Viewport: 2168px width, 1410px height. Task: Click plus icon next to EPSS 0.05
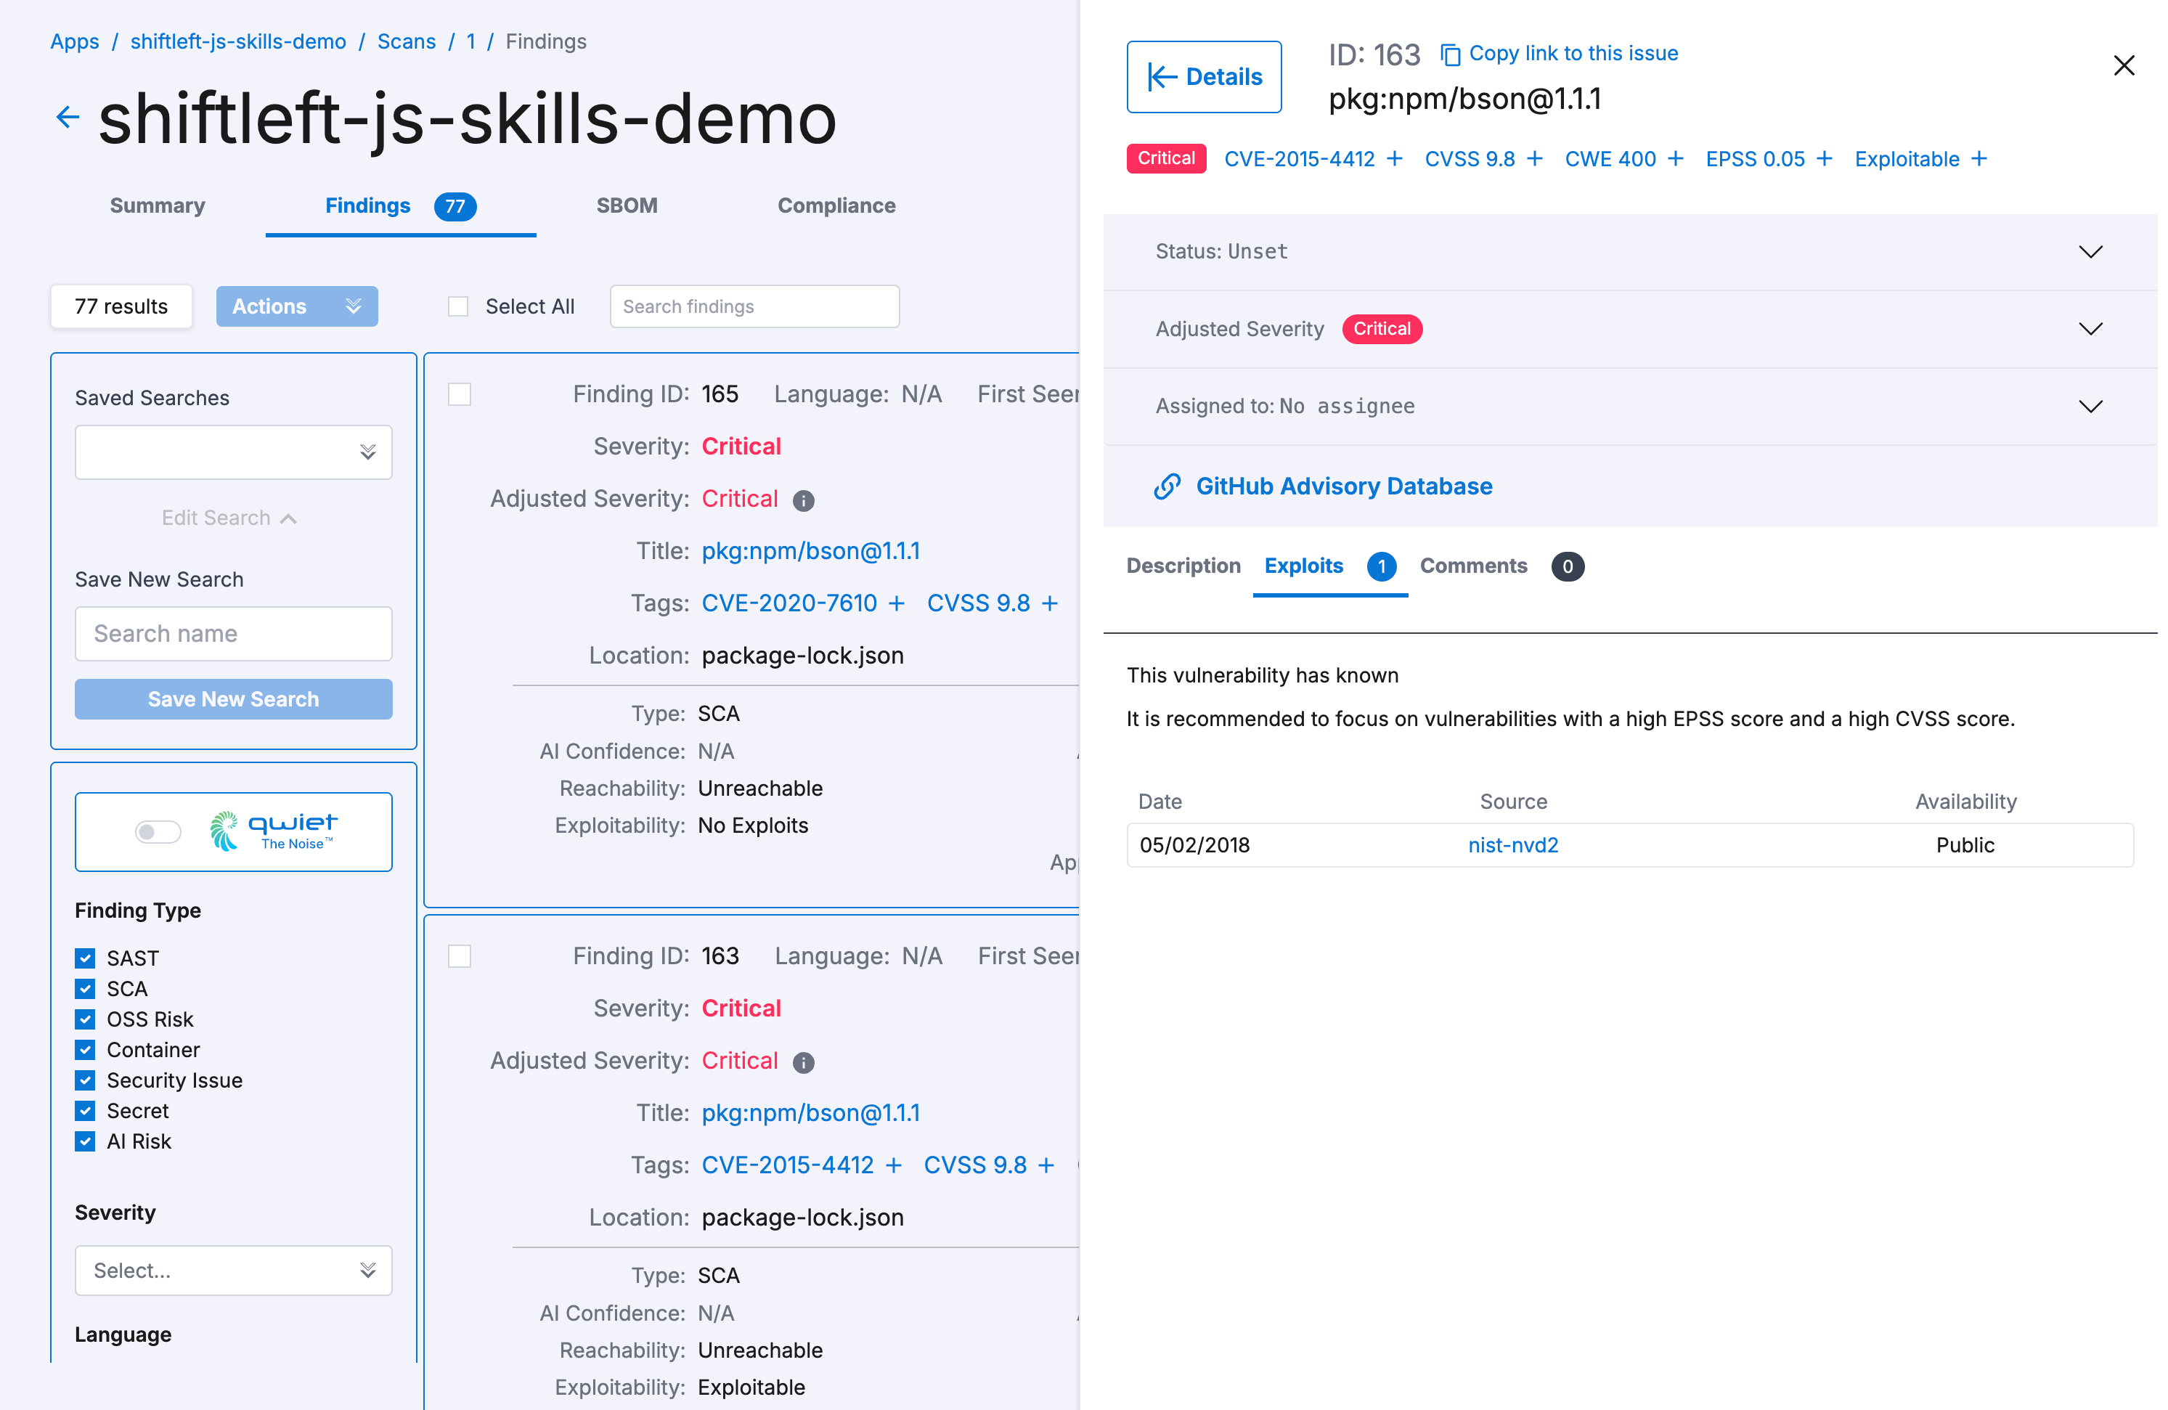coord(1824,160)
